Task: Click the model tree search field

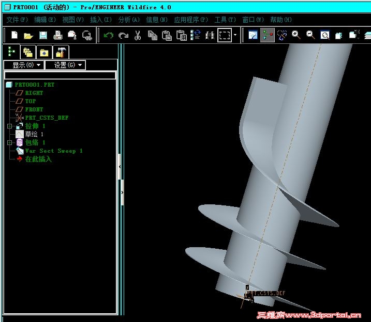Action: tap(60, 75)
